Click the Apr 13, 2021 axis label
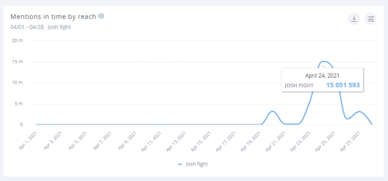 177,141
